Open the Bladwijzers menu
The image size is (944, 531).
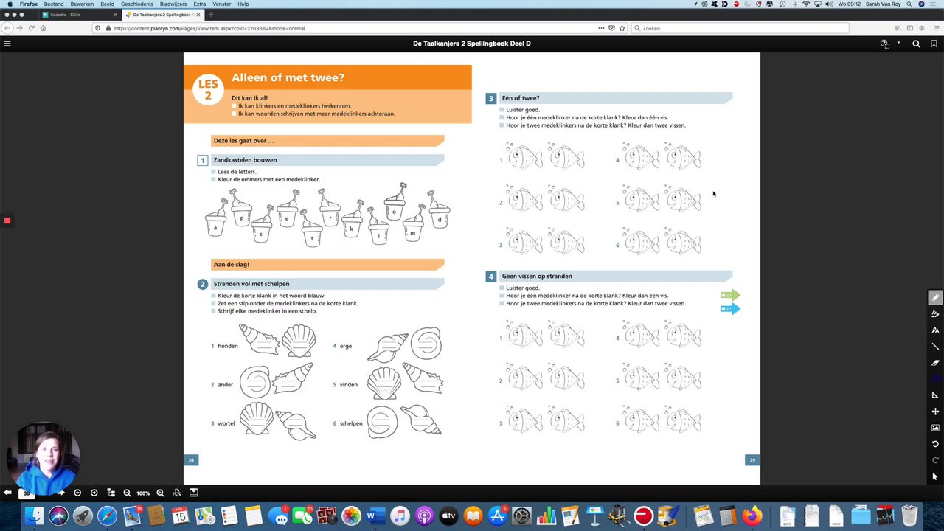pos(173,4)
